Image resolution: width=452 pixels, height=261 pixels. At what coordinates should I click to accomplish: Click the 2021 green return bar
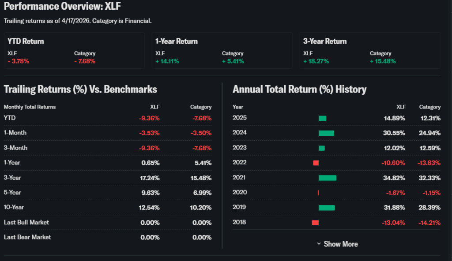click(x=328, y=178)
